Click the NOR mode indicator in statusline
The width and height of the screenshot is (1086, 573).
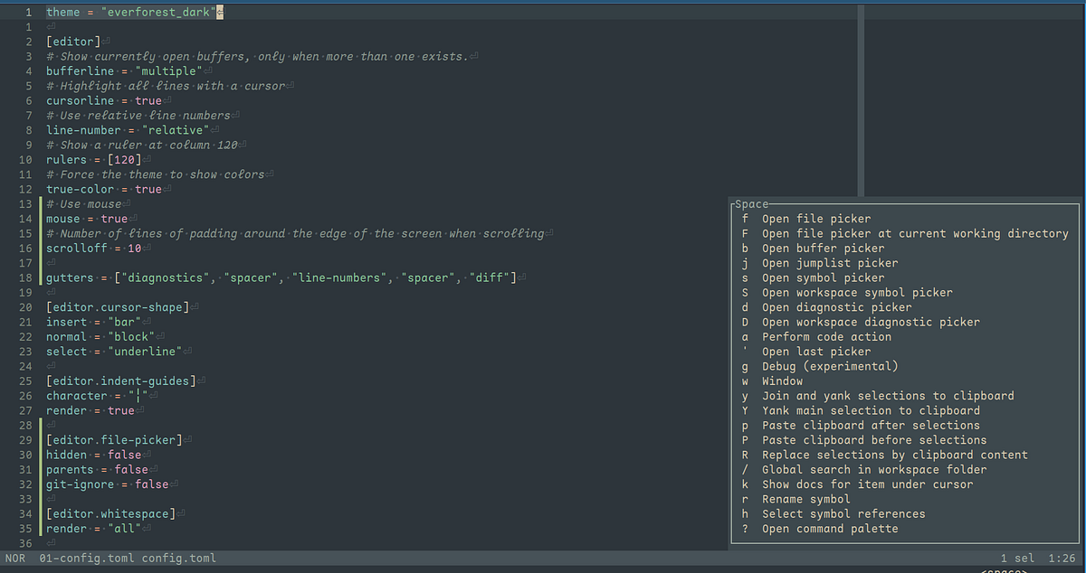tap(15, 559)
